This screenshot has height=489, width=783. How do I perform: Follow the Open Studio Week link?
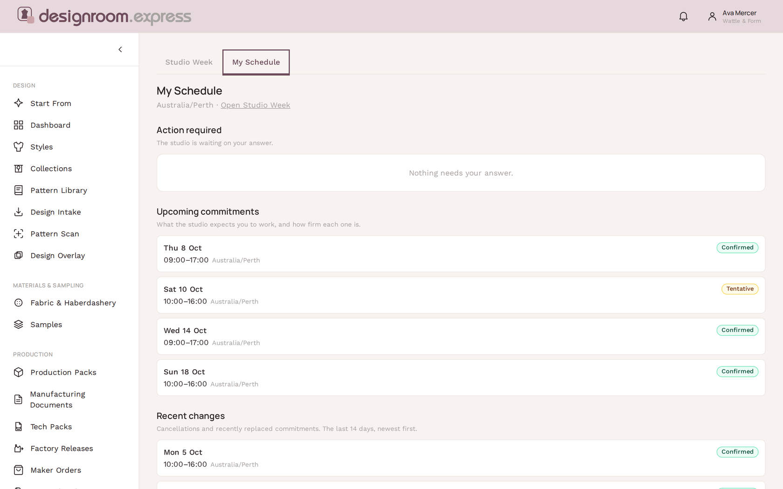[255, 105]
